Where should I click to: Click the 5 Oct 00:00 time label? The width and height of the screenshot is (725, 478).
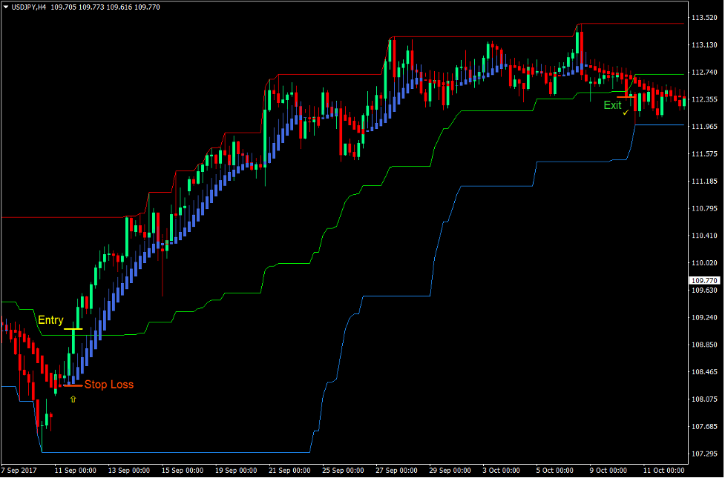pyautogui.click(x=555, y=471)
